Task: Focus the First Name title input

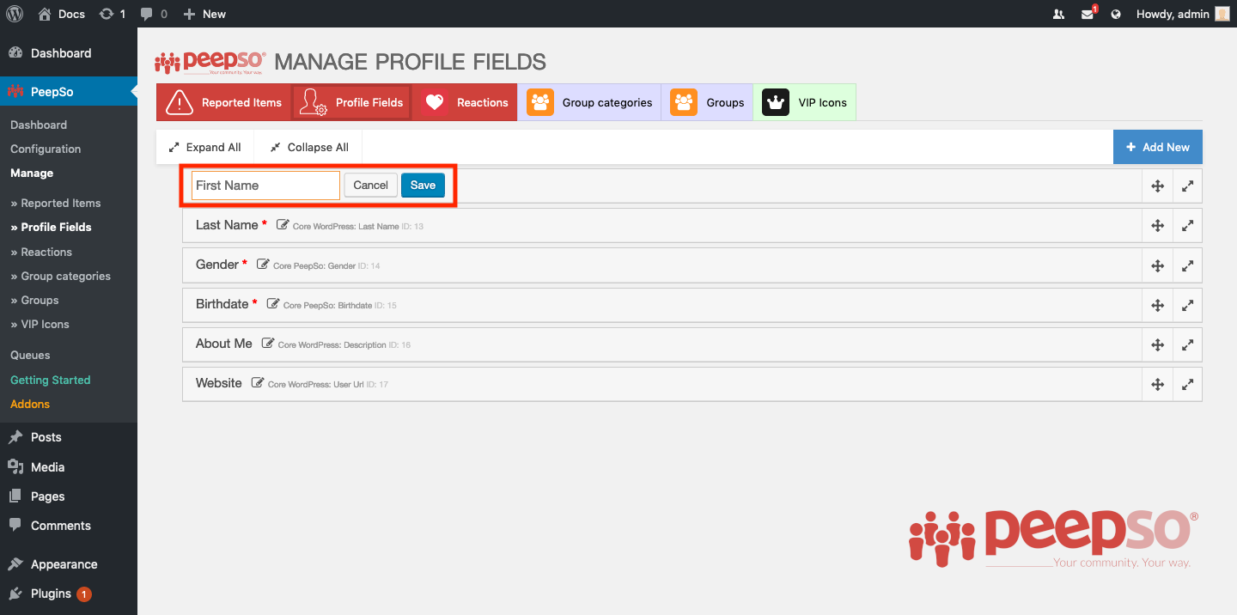Action: click(x=265, y=186)
